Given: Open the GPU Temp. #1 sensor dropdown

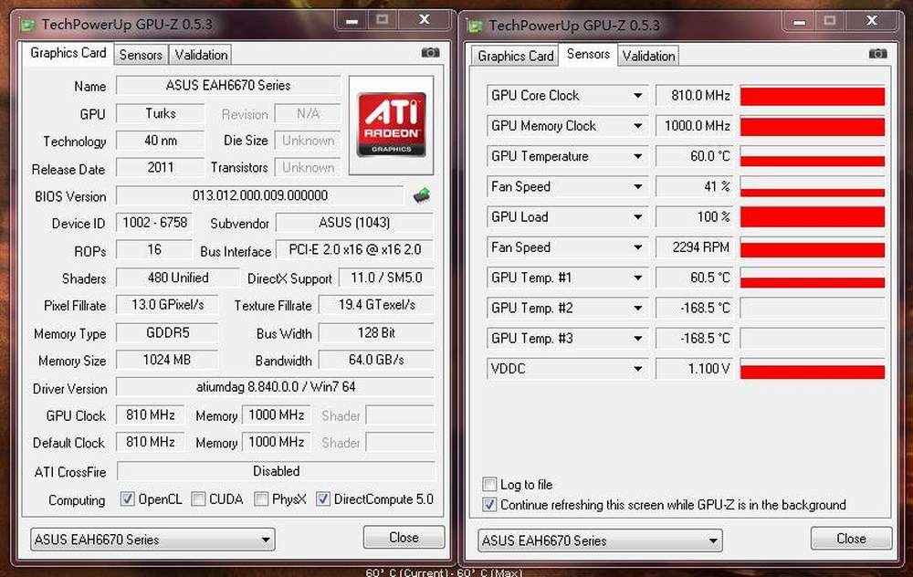Looking at the screenshot, I should [x=638, y=278].
